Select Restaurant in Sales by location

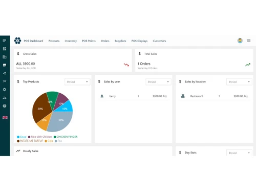pyautogui.click(x=197, y=96)
